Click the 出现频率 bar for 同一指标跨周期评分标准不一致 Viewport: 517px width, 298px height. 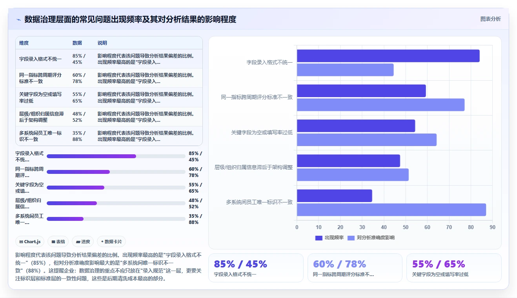coord(361,91)
